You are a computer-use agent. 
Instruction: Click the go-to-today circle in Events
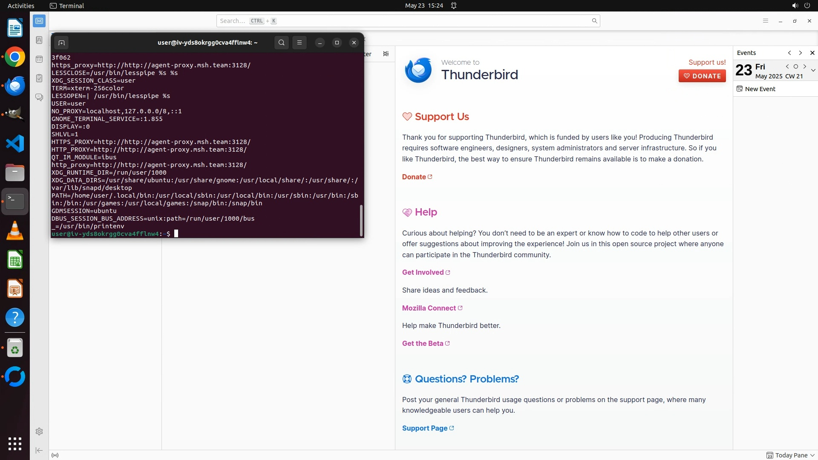(795, 66)
